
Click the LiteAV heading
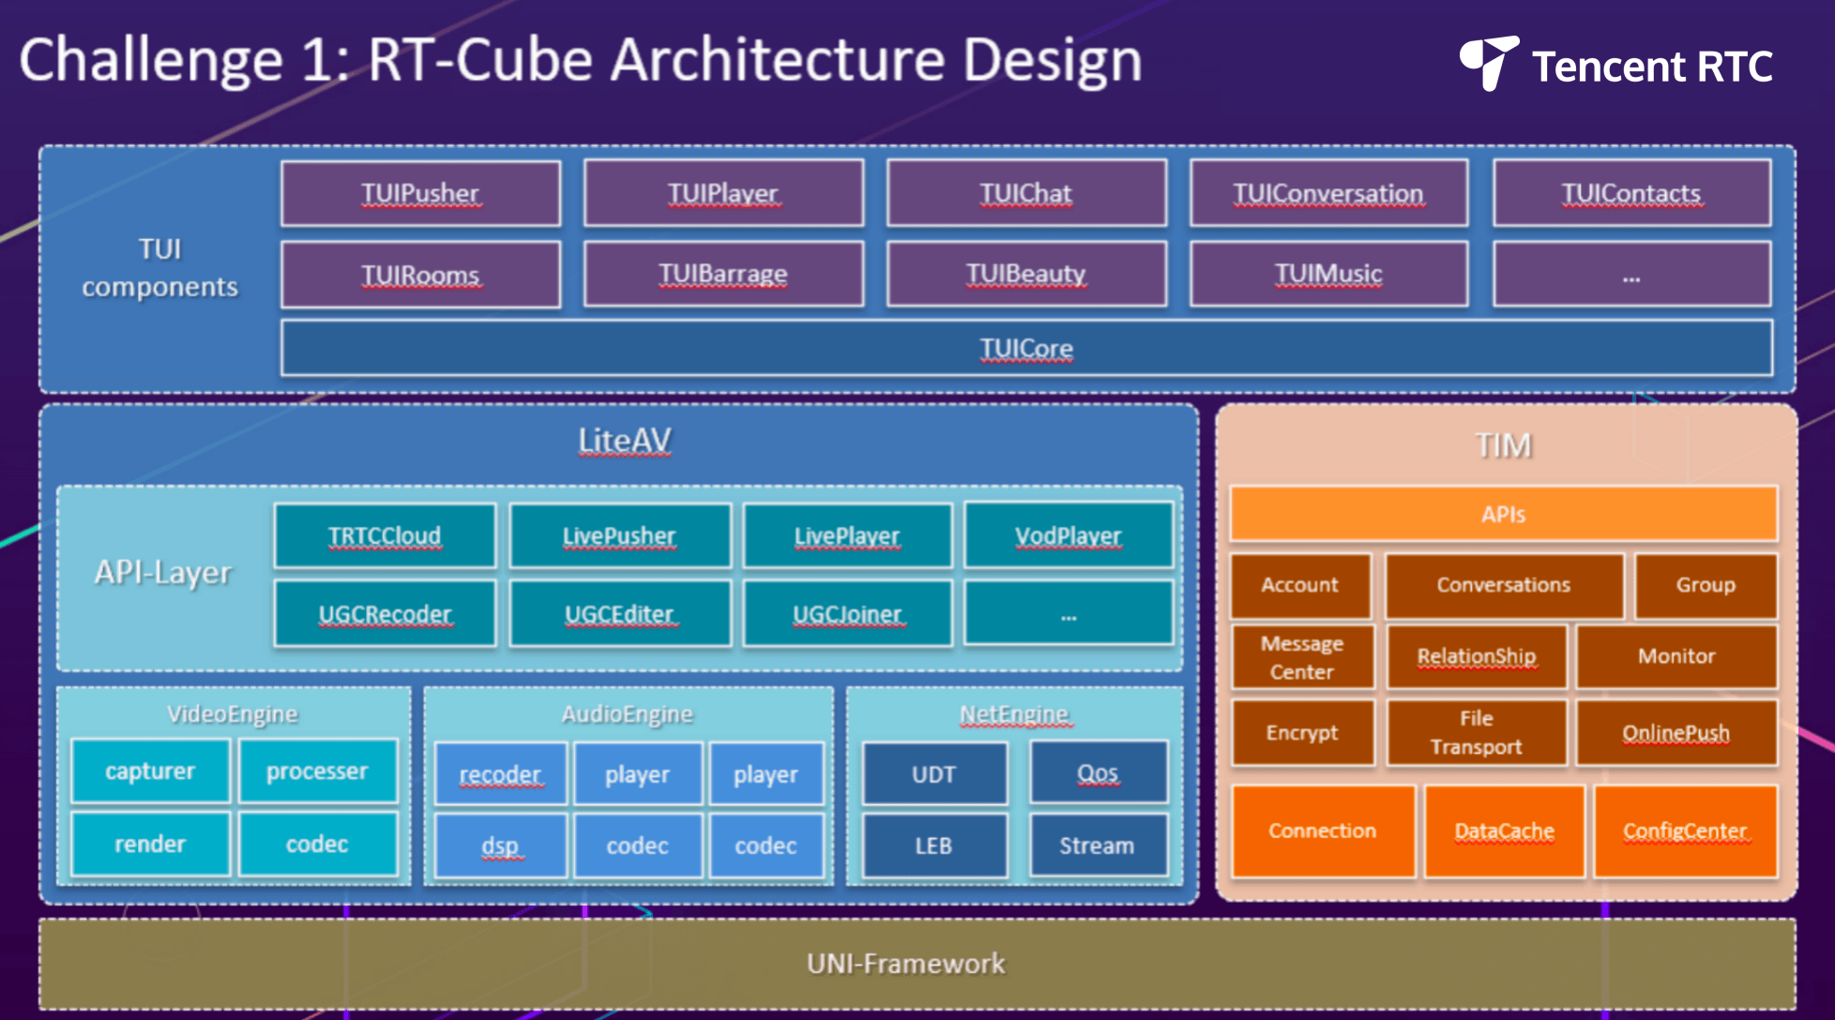(625, 441)
